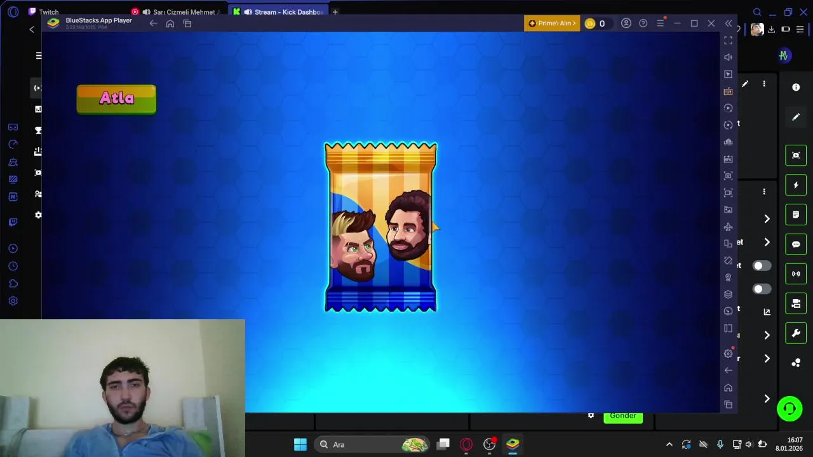Open Opera sidebar history clock icon
This screenshot has height=457, width=813.
tap(13, 266)
